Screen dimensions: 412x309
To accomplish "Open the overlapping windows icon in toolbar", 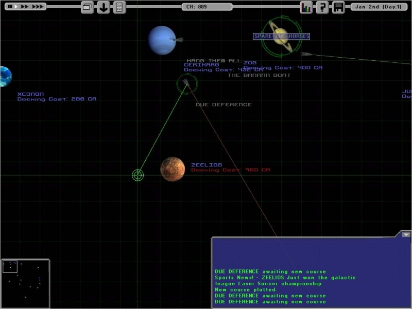I will pyautogui.click(x=87, y=7).
